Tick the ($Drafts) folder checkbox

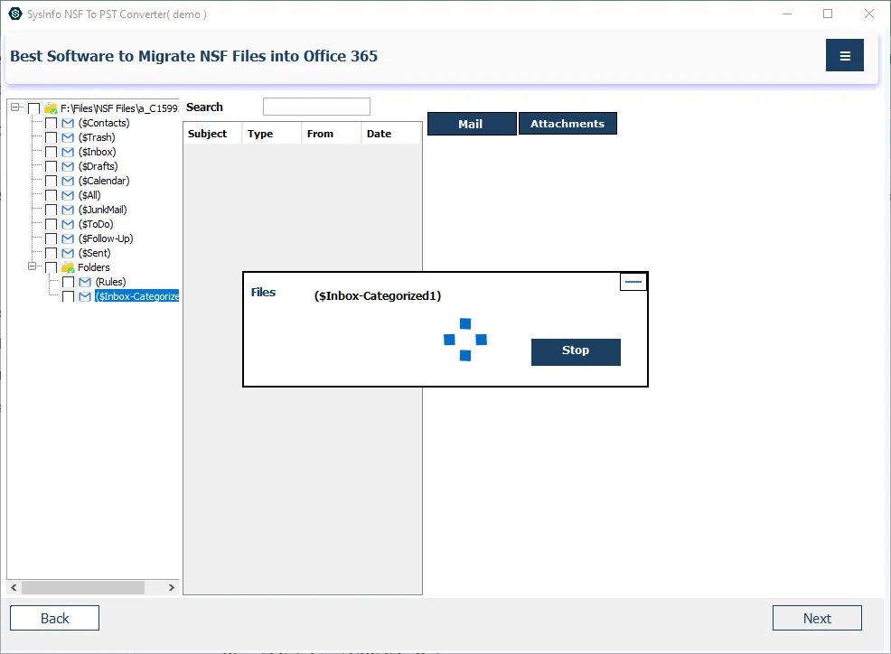(52, 166)
